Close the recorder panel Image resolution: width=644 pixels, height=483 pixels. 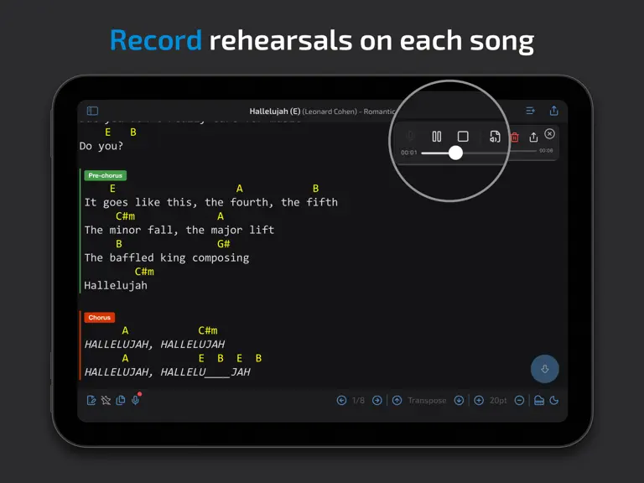click(549, 134)
